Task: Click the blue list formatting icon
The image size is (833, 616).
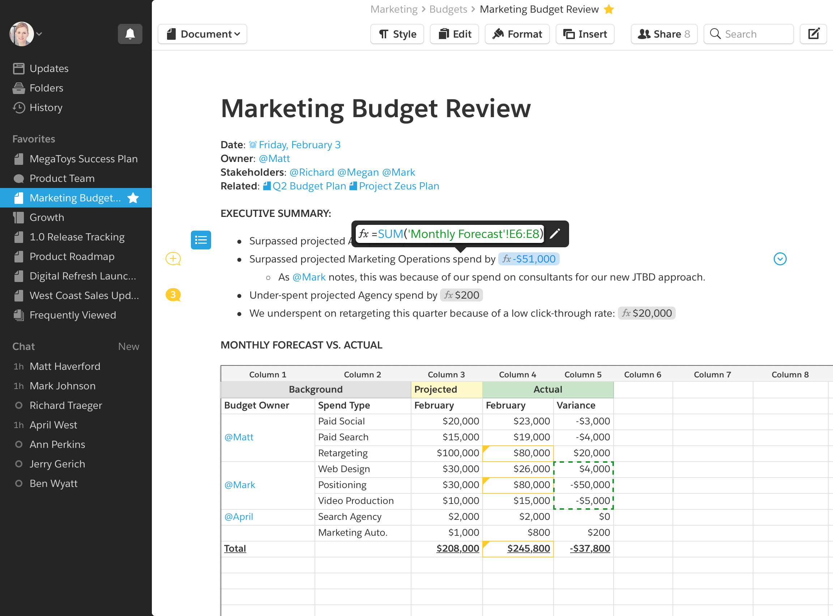Action: coord(201,240)
